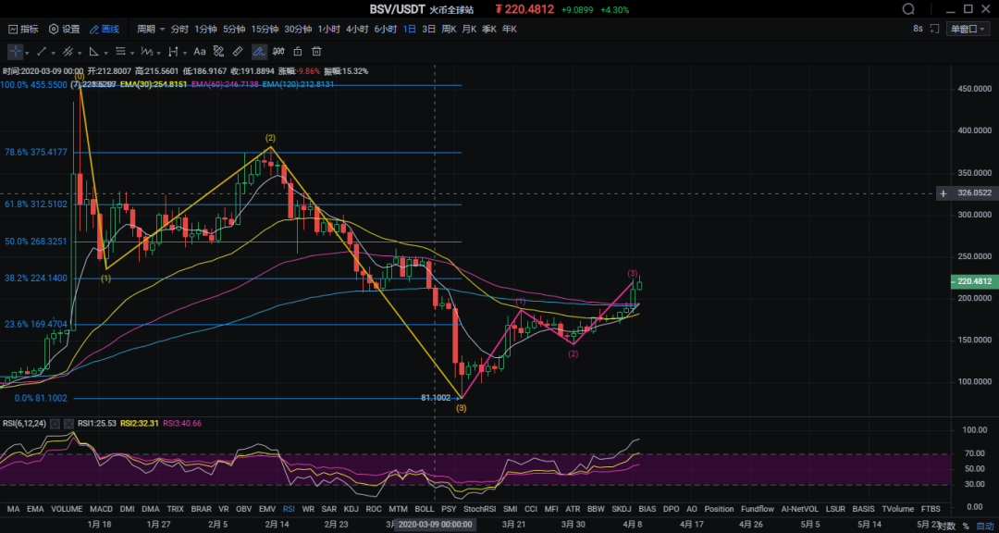Viewport: 999px width, 533px height.
Task: Open RSI indicator settings gear
Action: (x=55, y=424)
